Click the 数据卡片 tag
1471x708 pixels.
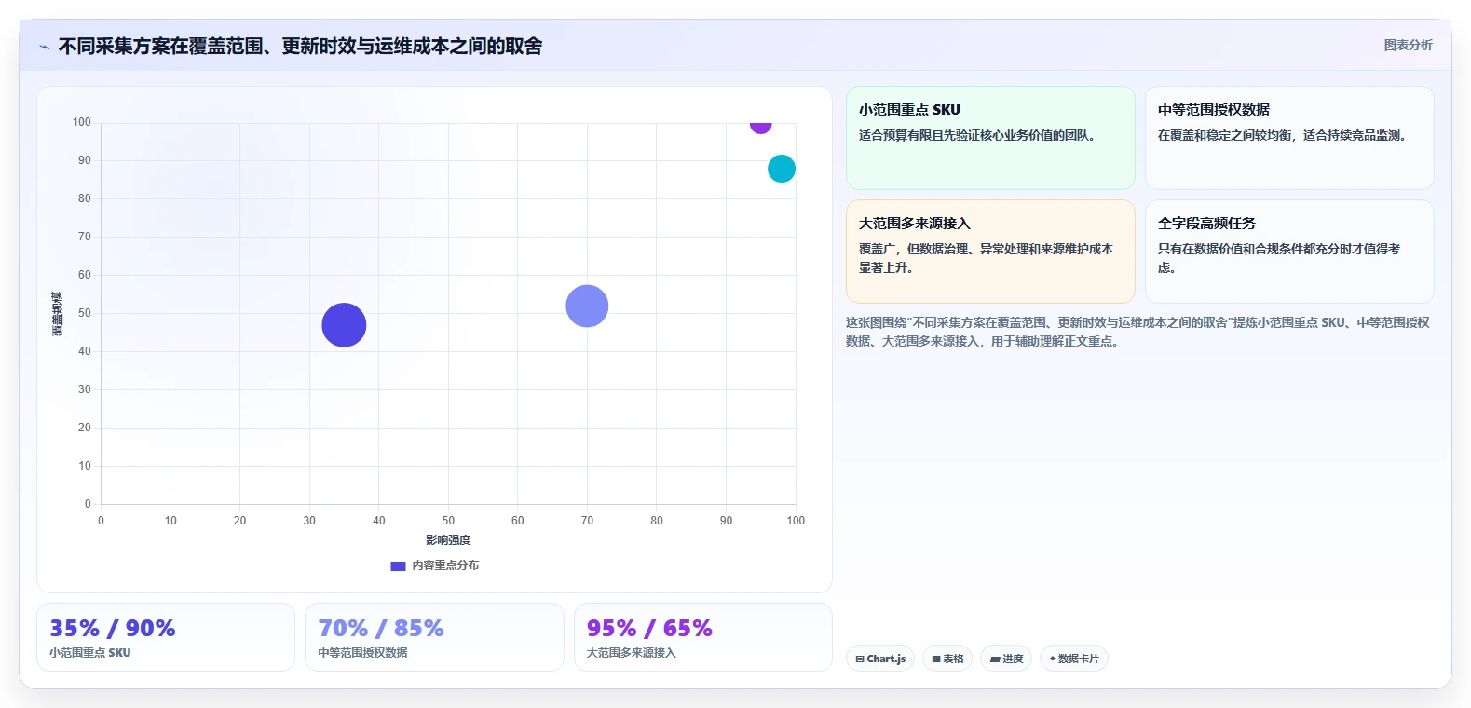pyautogui.click(x=1074, y=659)
